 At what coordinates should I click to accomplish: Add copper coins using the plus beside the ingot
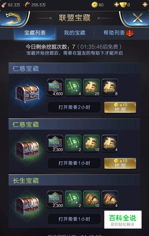pyautogui.click(x=117, y=5)
